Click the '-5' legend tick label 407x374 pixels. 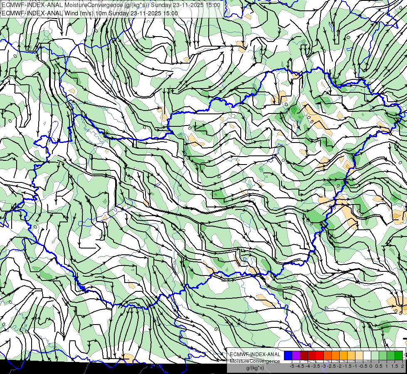[x=292, y=366]
